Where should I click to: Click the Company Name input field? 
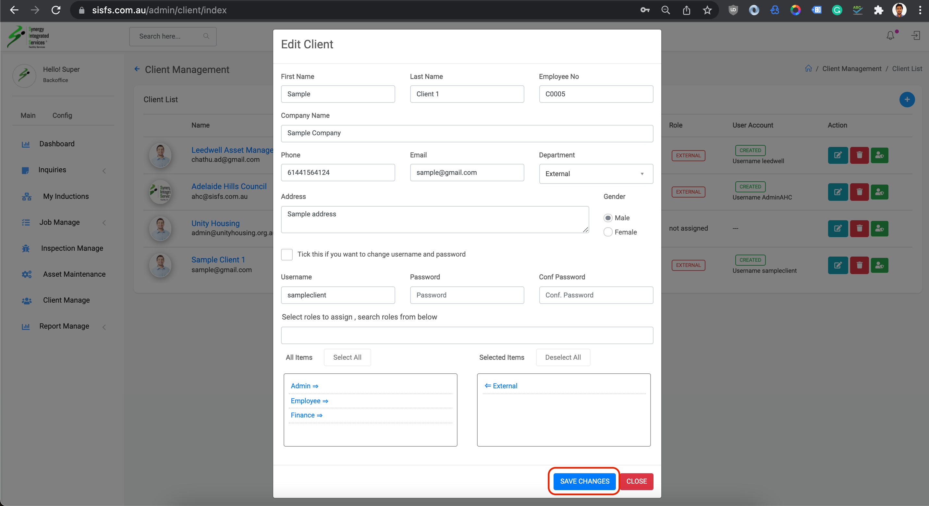[x=467, y=133]
